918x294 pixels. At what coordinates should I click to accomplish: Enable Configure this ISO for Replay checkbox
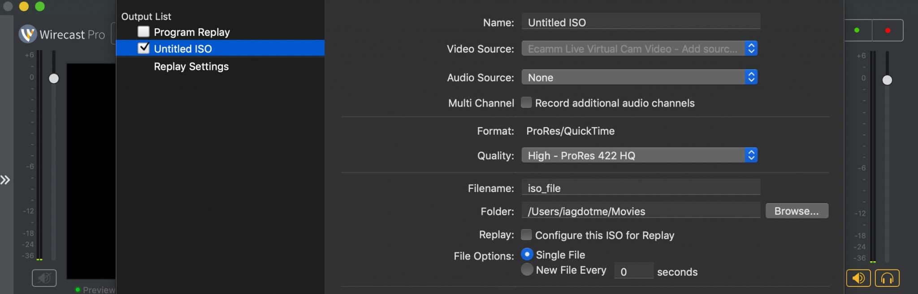click(527, 235)
